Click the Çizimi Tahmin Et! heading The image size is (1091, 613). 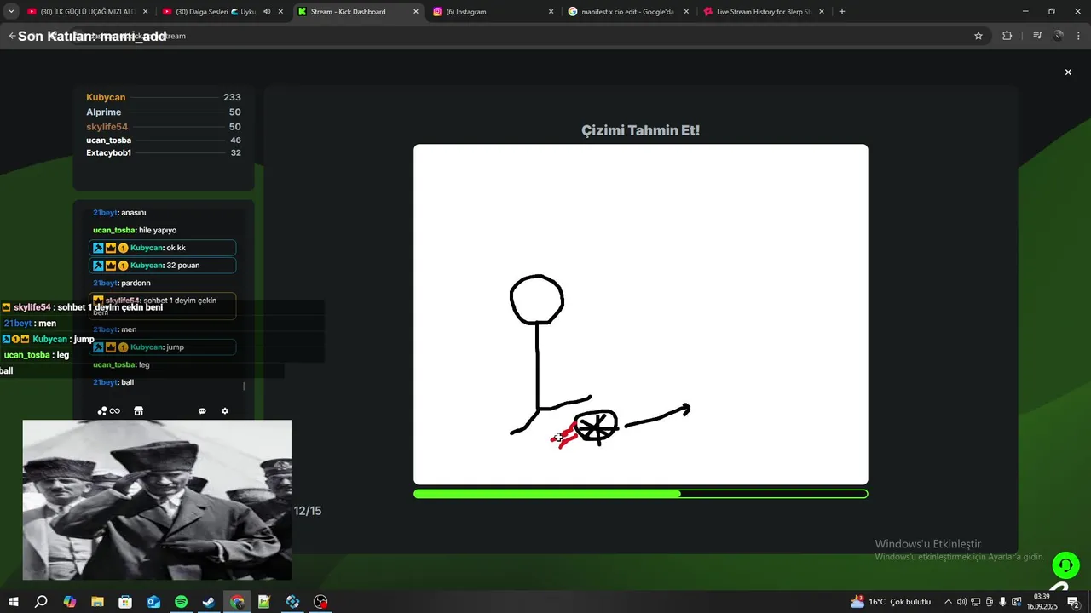(641, 130)
